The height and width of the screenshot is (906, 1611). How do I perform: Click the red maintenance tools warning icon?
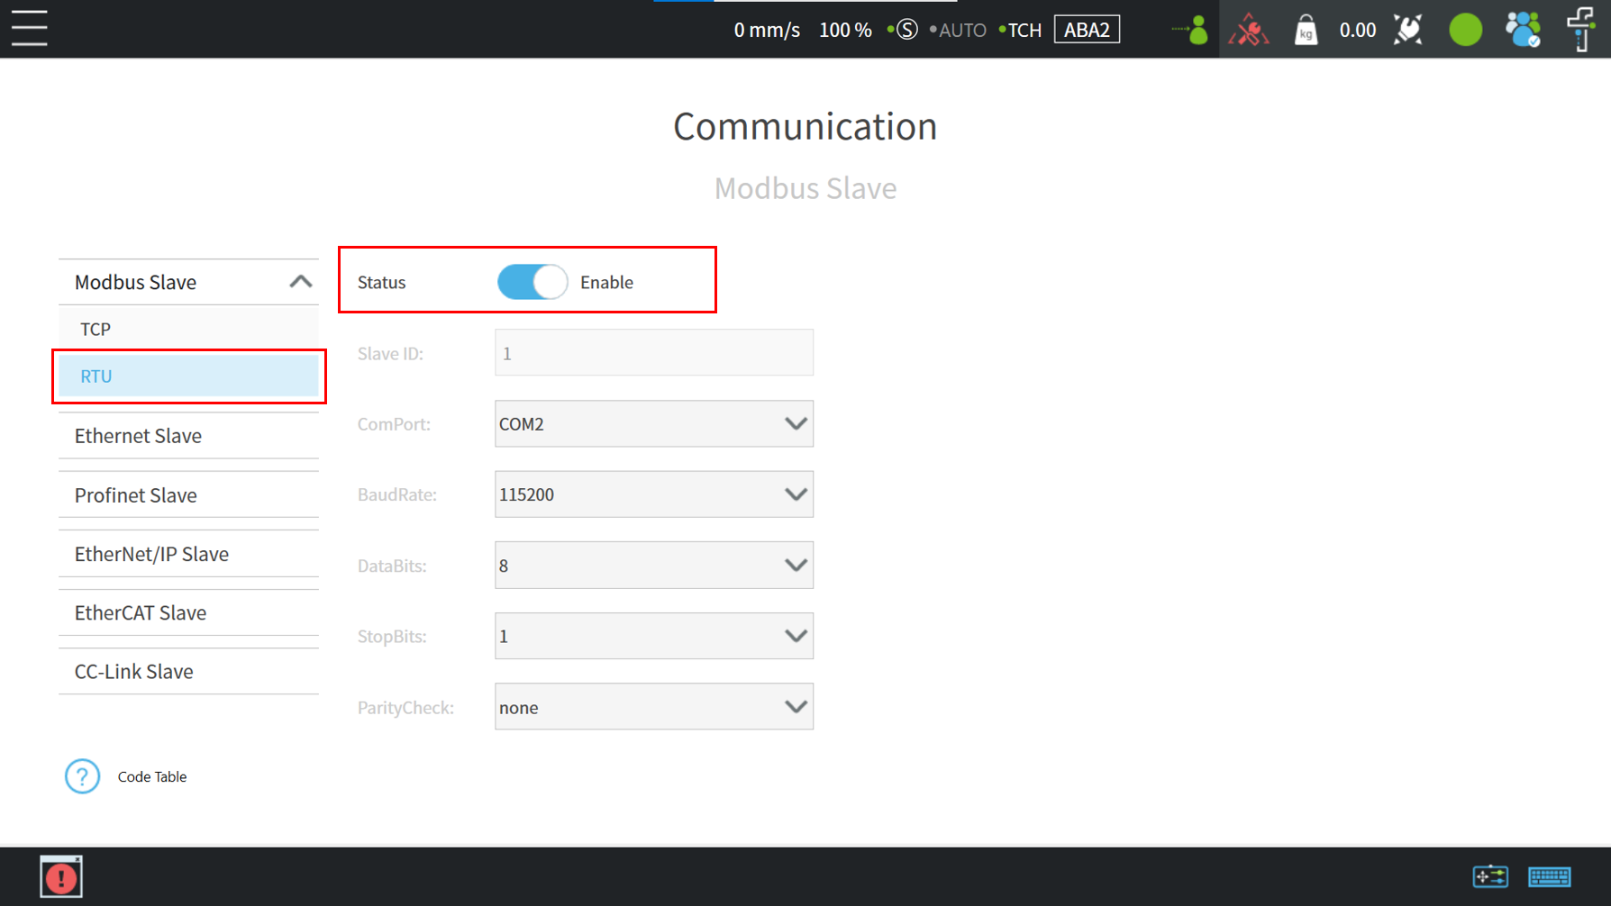pyautogui.click(x=1248, y=30)
